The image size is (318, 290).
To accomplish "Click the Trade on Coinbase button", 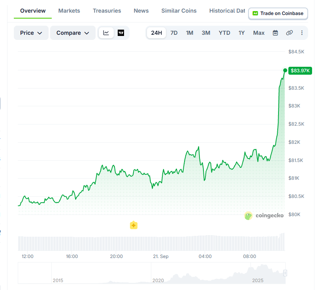I will click(x=278, y=13).
